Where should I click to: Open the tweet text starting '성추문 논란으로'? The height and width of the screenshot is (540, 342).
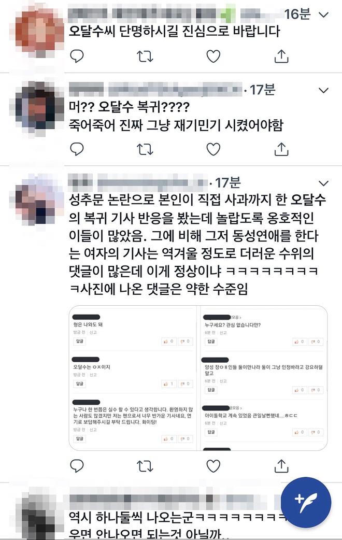click(197, 245)
